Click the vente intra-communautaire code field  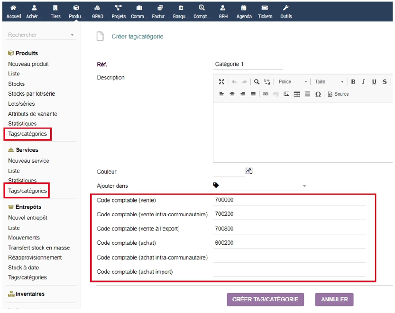(289, 214)
